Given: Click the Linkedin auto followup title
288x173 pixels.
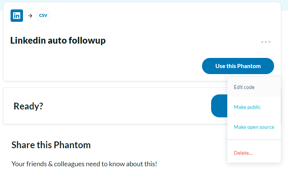Looking at the screenshot, I should [58, 40].
